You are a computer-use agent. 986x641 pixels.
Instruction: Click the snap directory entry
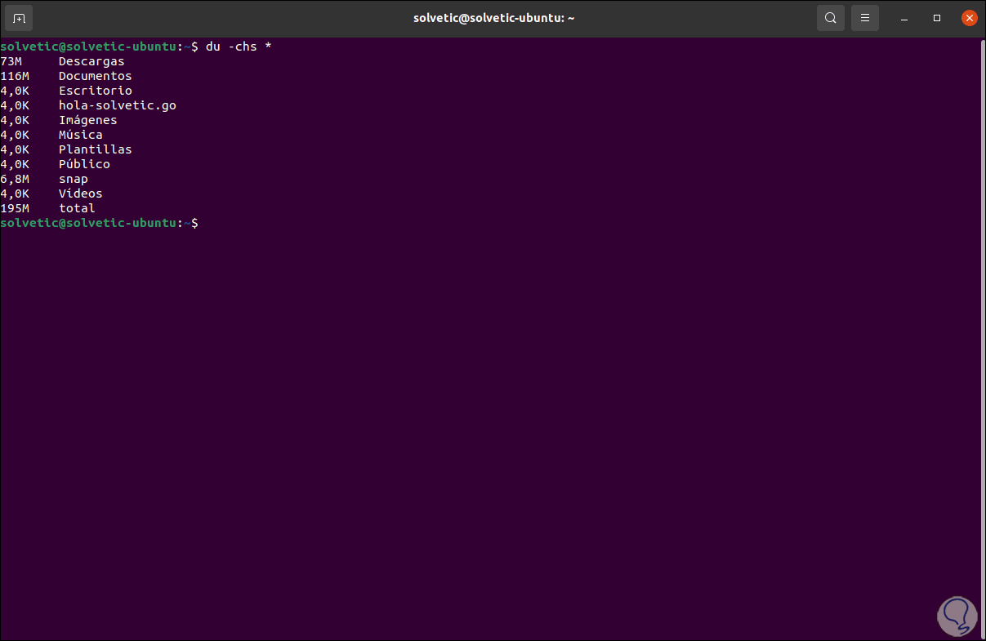73,178
